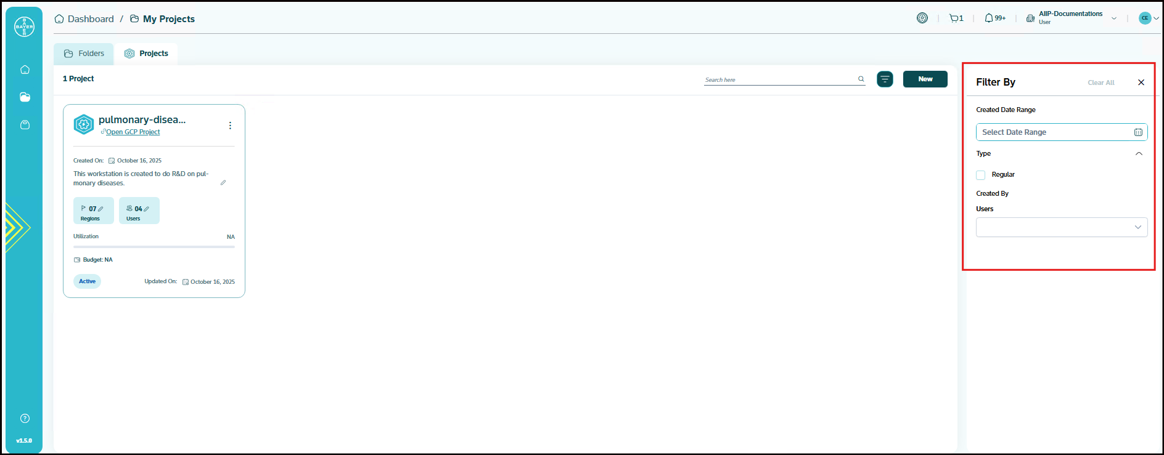The image size is (1164, 455).
Task: Click the help question mark icon
Action: [x=25, y=419]
